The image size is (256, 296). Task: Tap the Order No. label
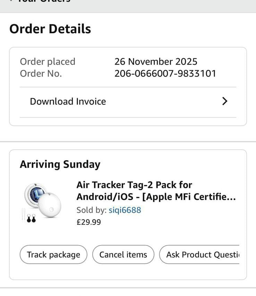click(41, 73)
